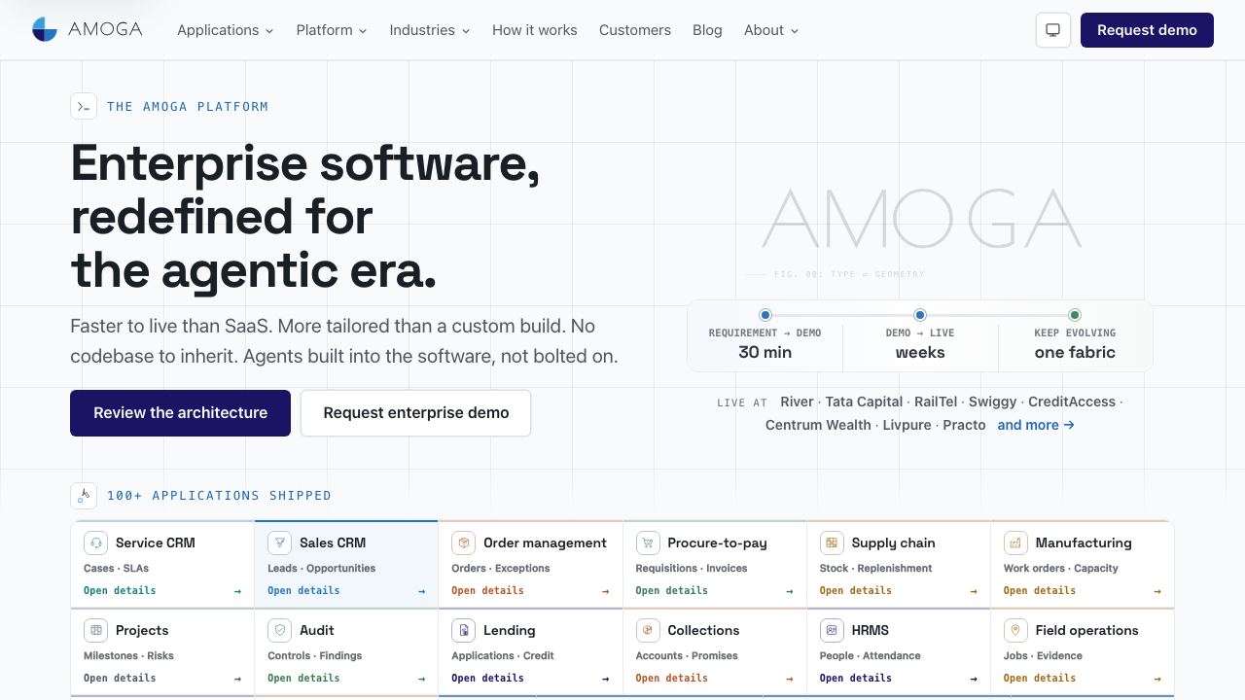Image resolution: width=1245 pixels, height=700 pixels.
Task: Click the monitor theme icon button
Action: (x=1052, y=30)
